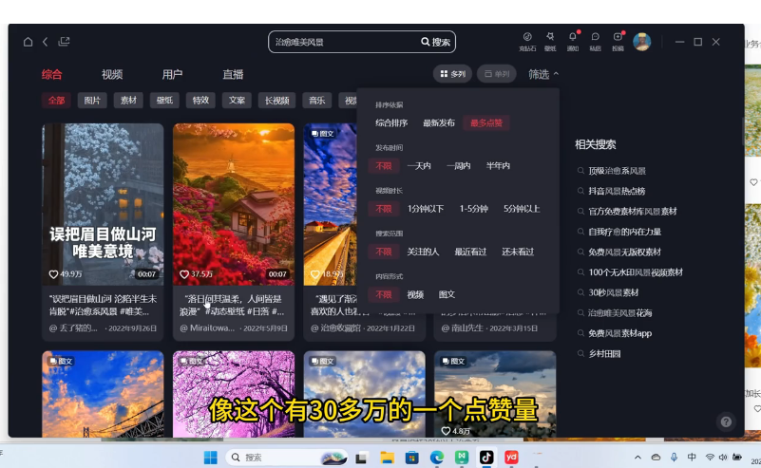The width and height of the screenshot is (761, 468).
Task: Select the 文案 category chip
Action: pos(237,101)
